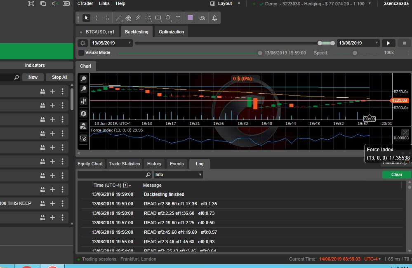Stop backtesting with stop button
Image resolution: width=412 pixels, height=268 pixels.
[x=404, y=43]
